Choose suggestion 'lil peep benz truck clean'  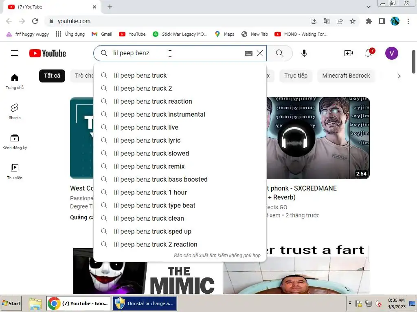point(180,218)
